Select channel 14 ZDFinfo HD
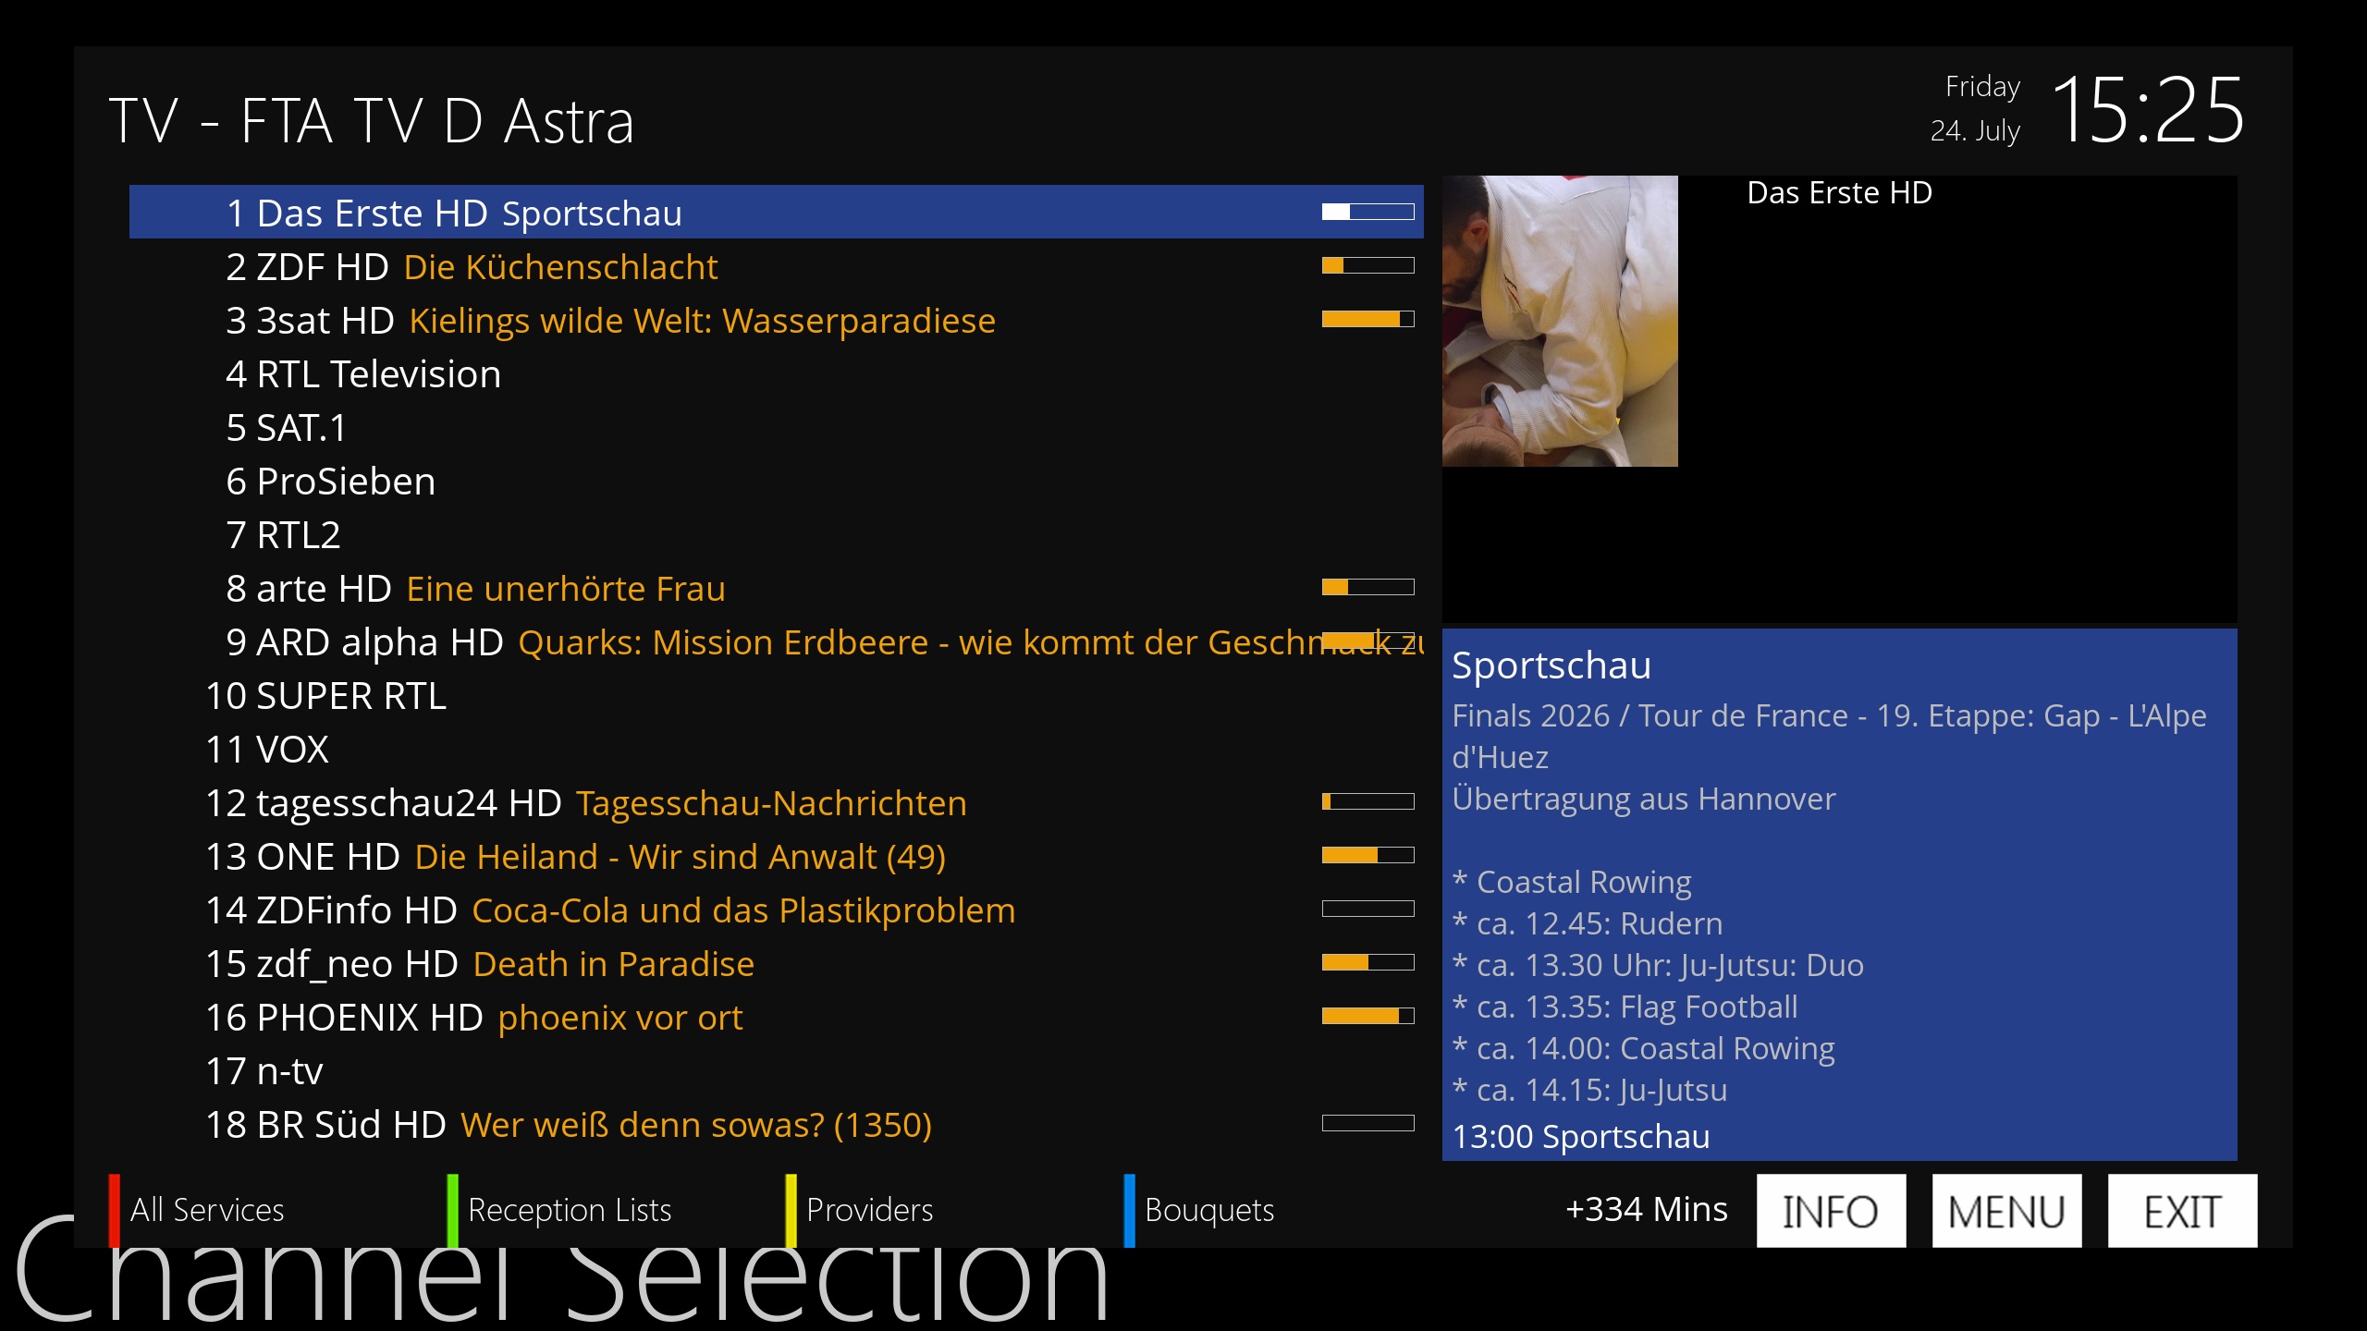 pos(776,910)
